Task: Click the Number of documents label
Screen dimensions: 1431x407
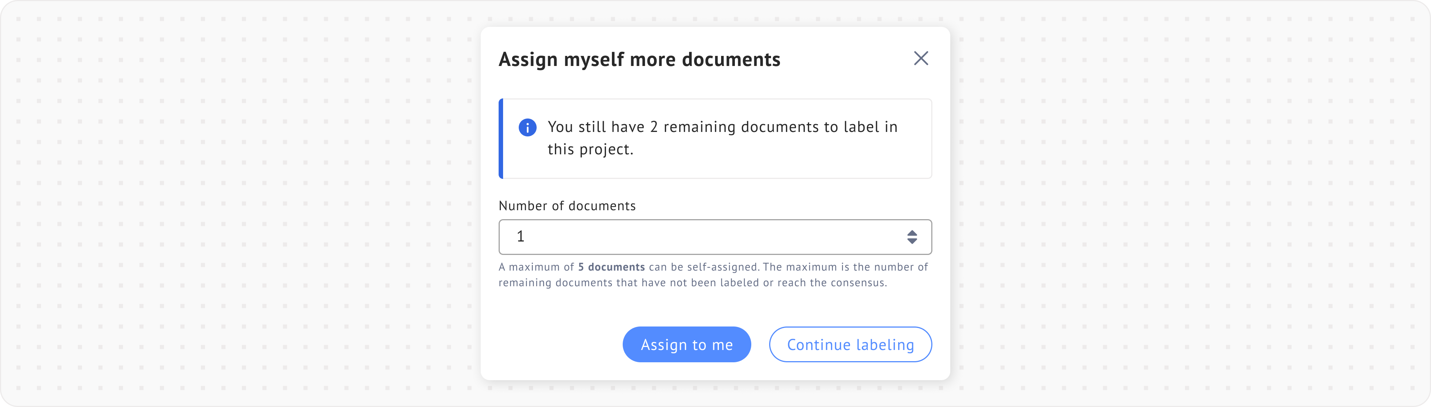Action: pos(566,206)
